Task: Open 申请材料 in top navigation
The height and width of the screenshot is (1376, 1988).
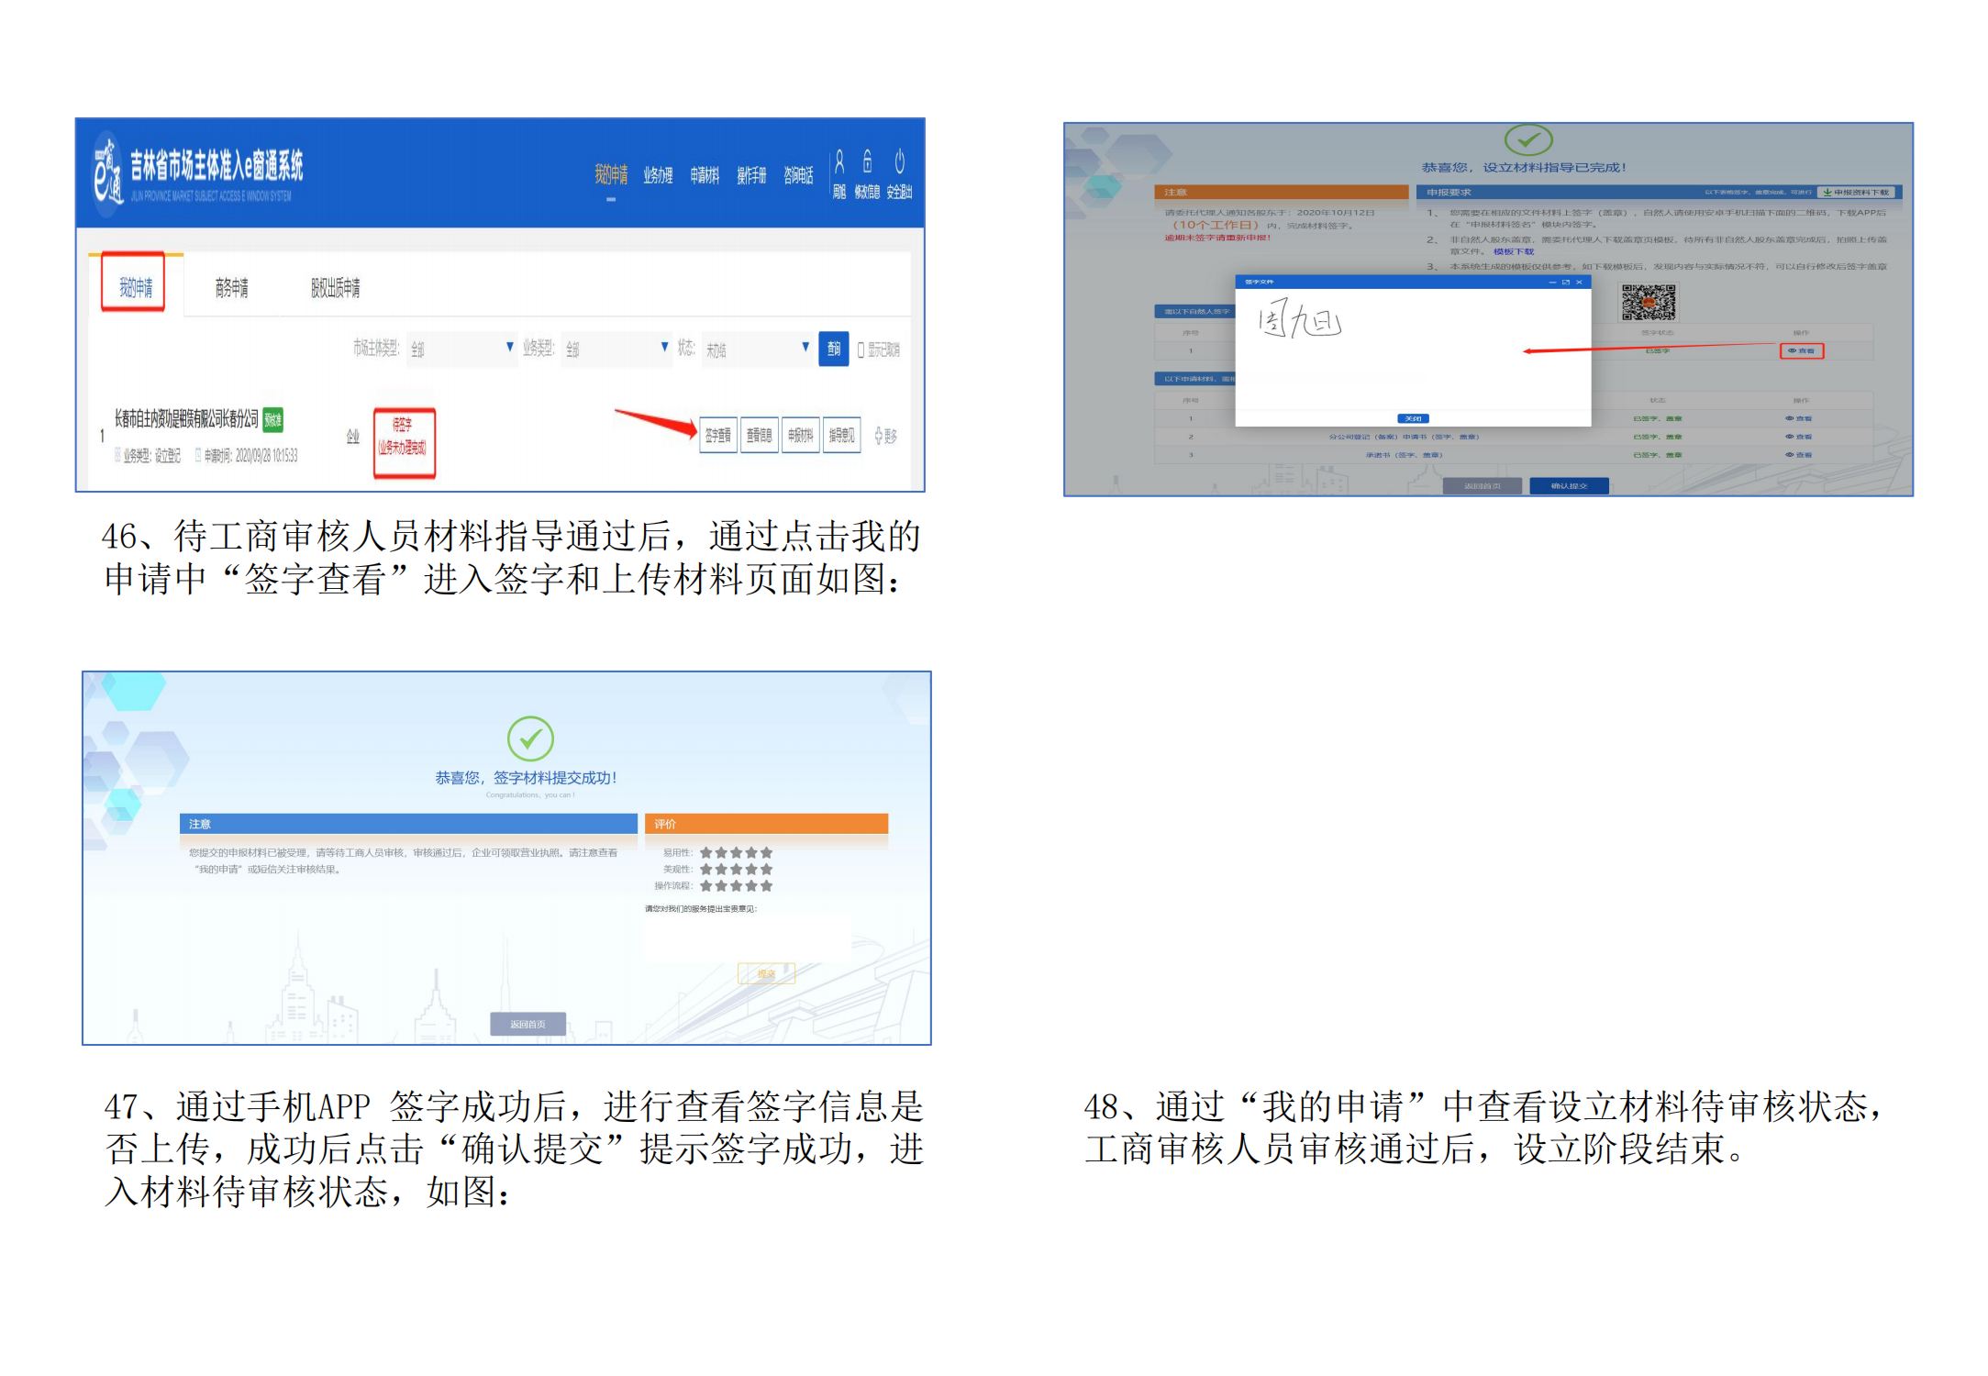Action: point(705,175)
